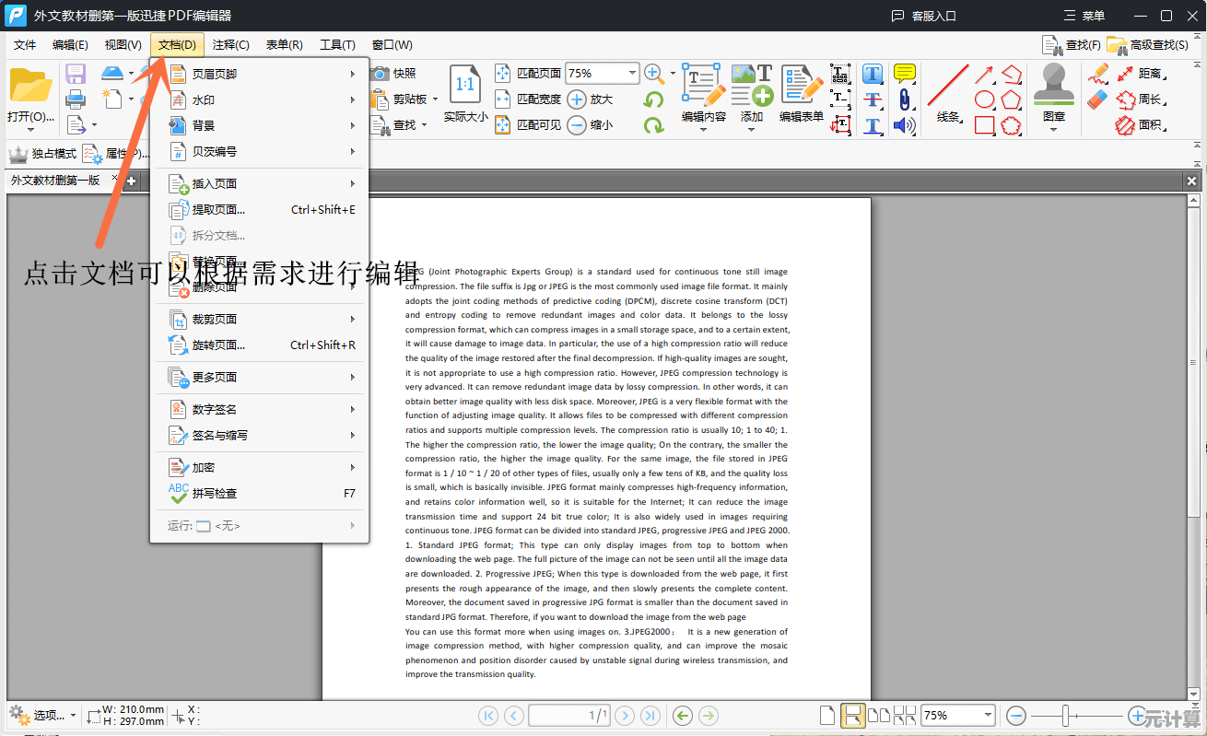
Task: Select the 实际大小 (actual size) icon
Action: (465, 94)
